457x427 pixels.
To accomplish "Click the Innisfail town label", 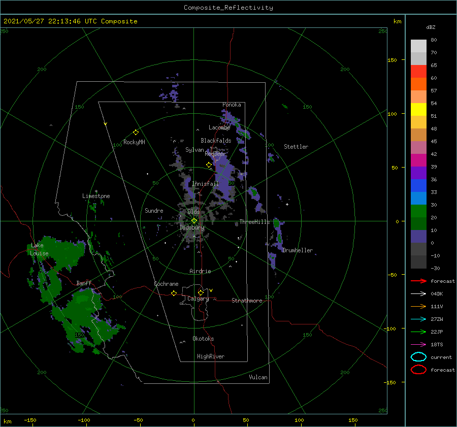I will click(205, 184).
